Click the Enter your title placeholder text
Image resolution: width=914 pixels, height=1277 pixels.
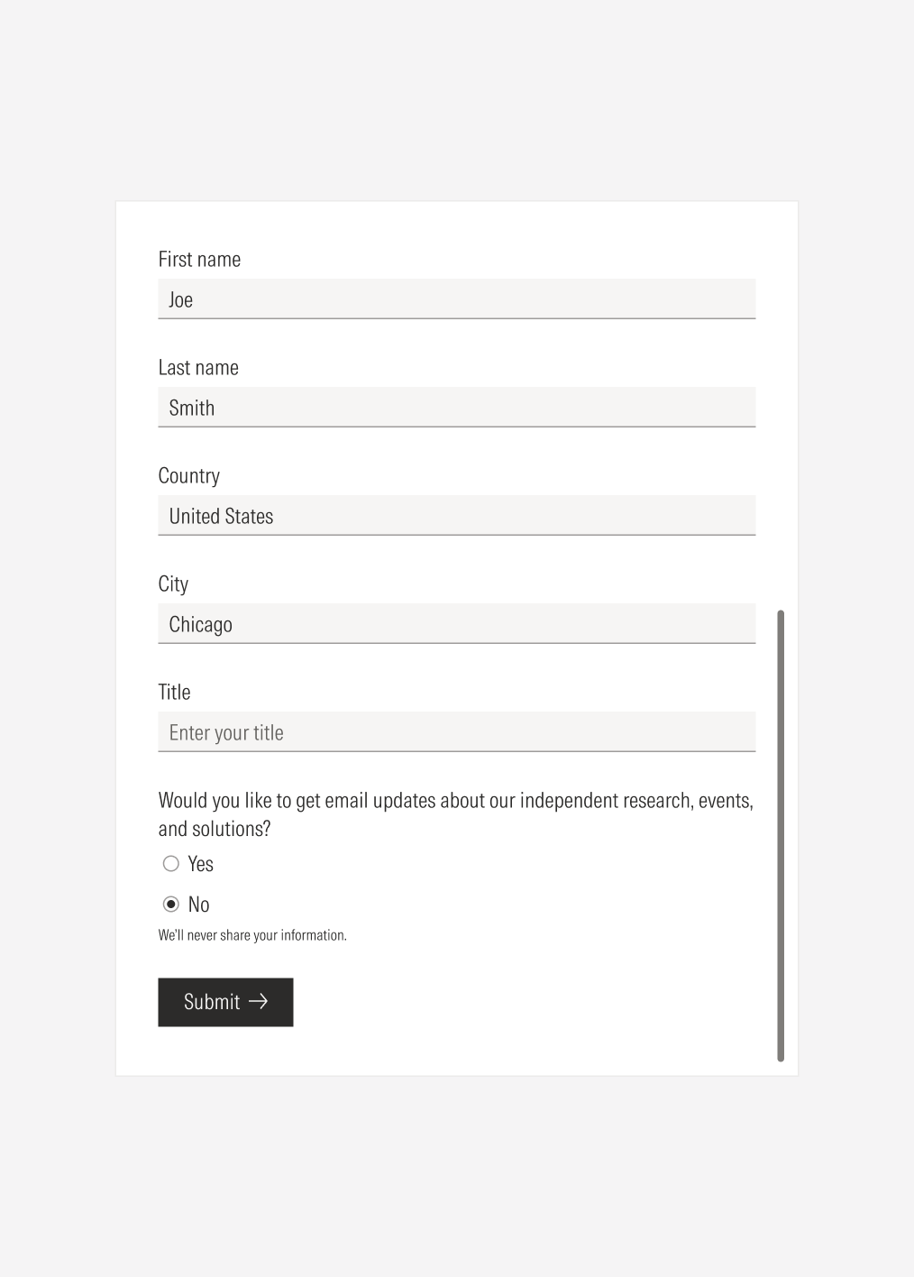(x=226, y=731)
